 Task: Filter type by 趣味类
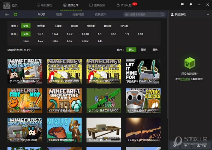click(x=108, y=26)
